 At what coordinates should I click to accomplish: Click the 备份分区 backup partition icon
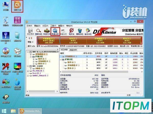click(88, 32)
